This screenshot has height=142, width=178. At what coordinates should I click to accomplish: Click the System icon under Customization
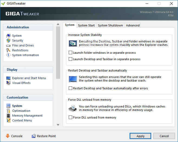point(8,106)
